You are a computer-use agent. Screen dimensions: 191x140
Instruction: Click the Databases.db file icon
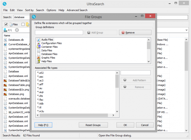click(5, 40)
